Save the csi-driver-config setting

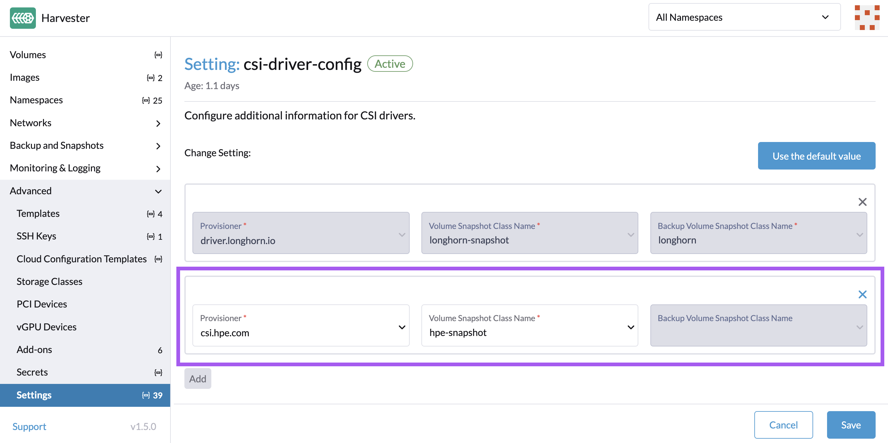[x=851, y=425]
